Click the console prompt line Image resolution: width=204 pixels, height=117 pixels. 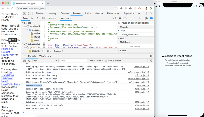coord(87,112)
